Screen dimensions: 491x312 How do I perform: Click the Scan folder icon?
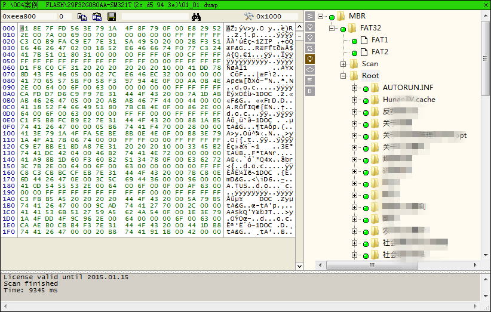(354, 64)
